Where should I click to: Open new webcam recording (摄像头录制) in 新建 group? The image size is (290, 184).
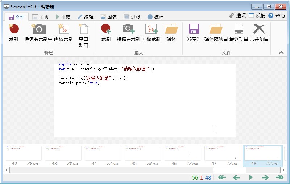tap(38, 33)
